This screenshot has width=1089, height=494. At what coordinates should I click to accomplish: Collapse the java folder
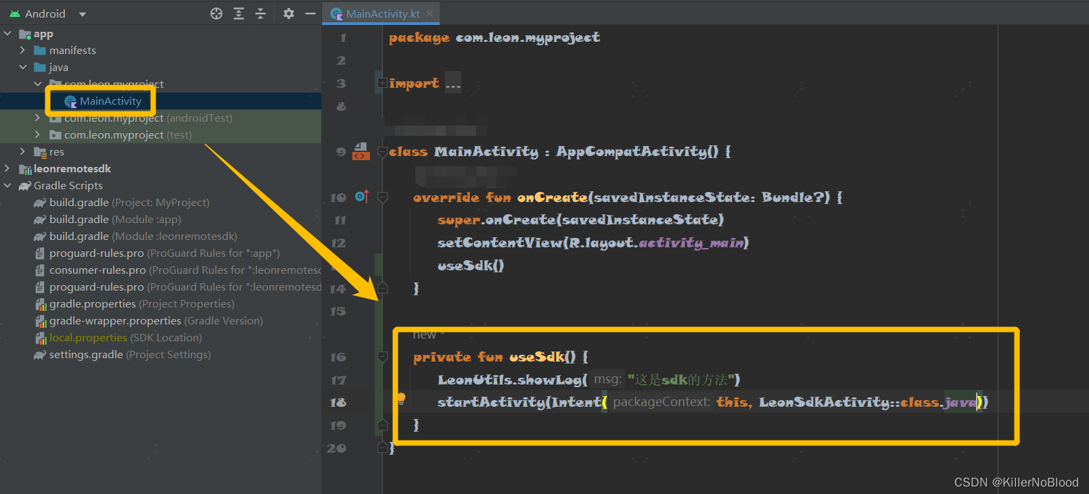coord(22,67)
